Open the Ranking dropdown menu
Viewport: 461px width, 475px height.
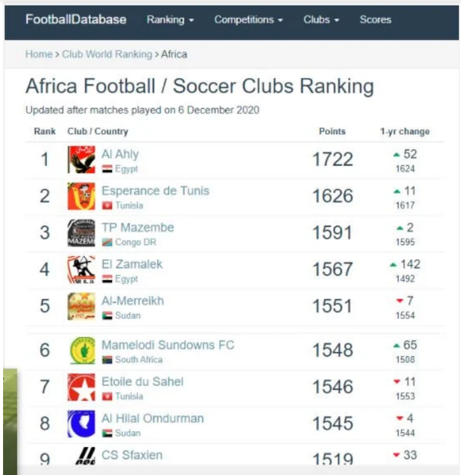click(170, 20)
